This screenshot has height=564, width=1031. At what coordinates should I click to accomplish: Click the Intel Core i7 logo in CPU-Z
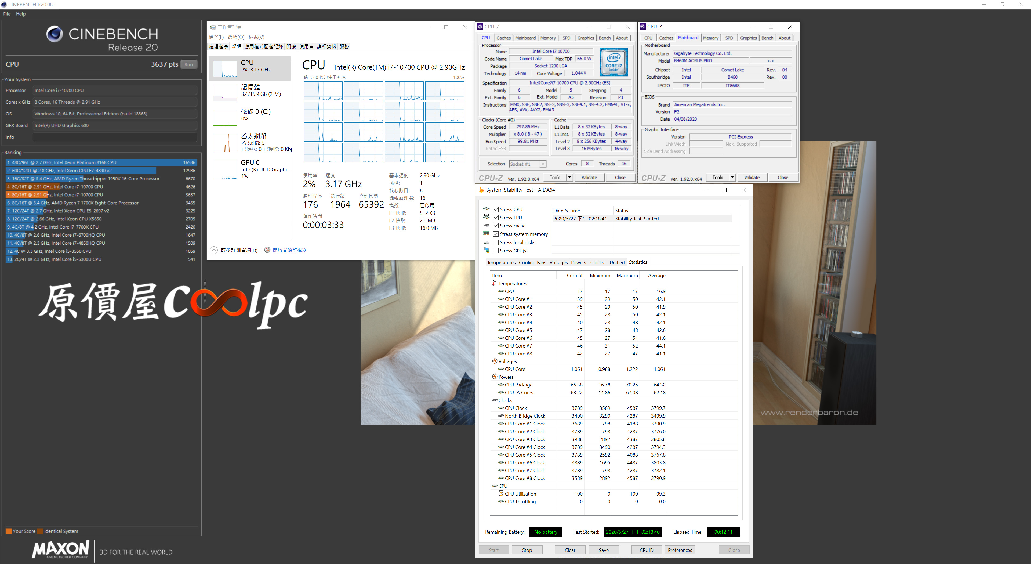coord(613,62)
